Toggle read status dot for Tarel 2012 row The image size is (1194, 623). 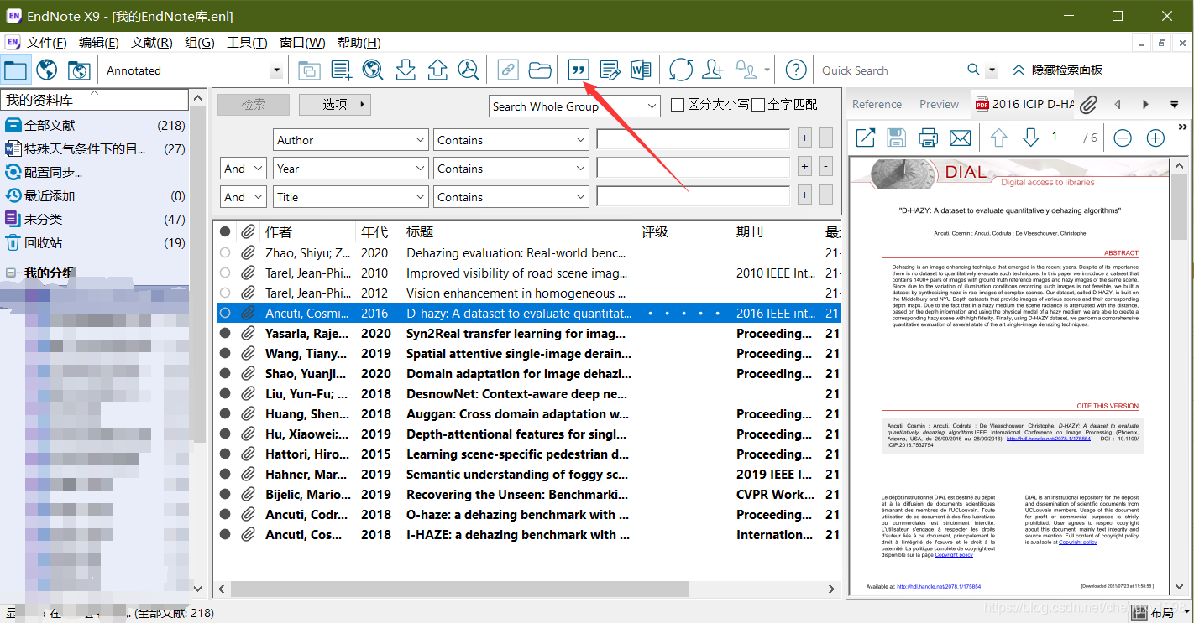pyautogui.click(x=225, y=293)
